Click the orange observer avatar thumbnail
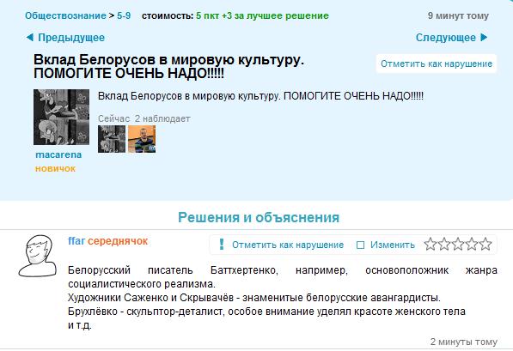 click(142, 139)
